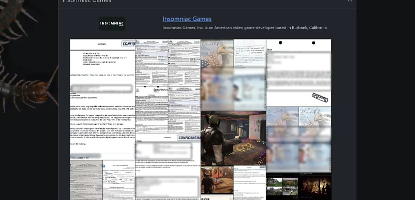
Task: Open the Insomniac Games link
Action: point(187,19)
